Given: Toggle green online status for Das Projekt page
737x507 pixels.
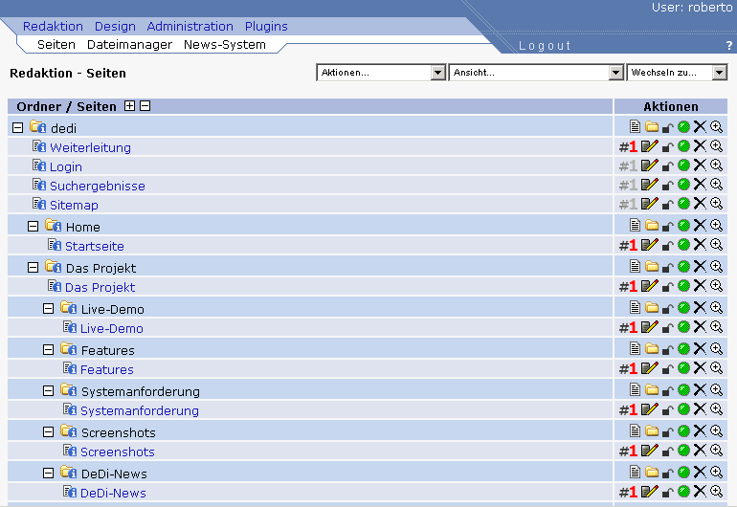Looking at the screenshot, I should tap(683, 286).
